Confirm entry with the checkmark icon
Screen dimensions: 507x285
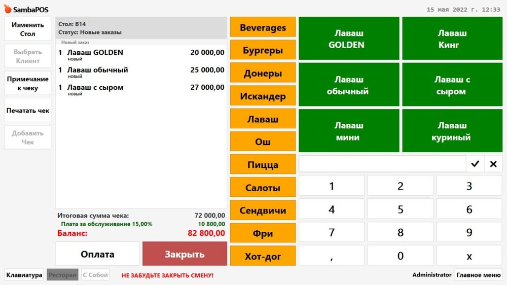click(x=475, y=164)
